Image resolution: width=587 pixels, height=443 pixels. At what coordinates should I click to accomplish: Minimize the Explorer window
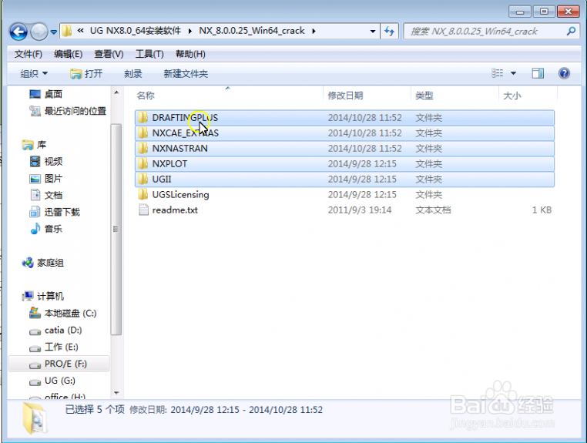tap(520, 12)
